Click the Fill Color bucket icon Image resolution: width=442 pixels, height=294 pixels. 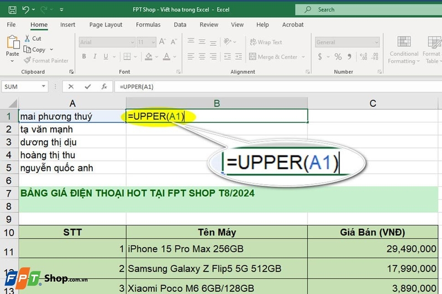[149, 57]
